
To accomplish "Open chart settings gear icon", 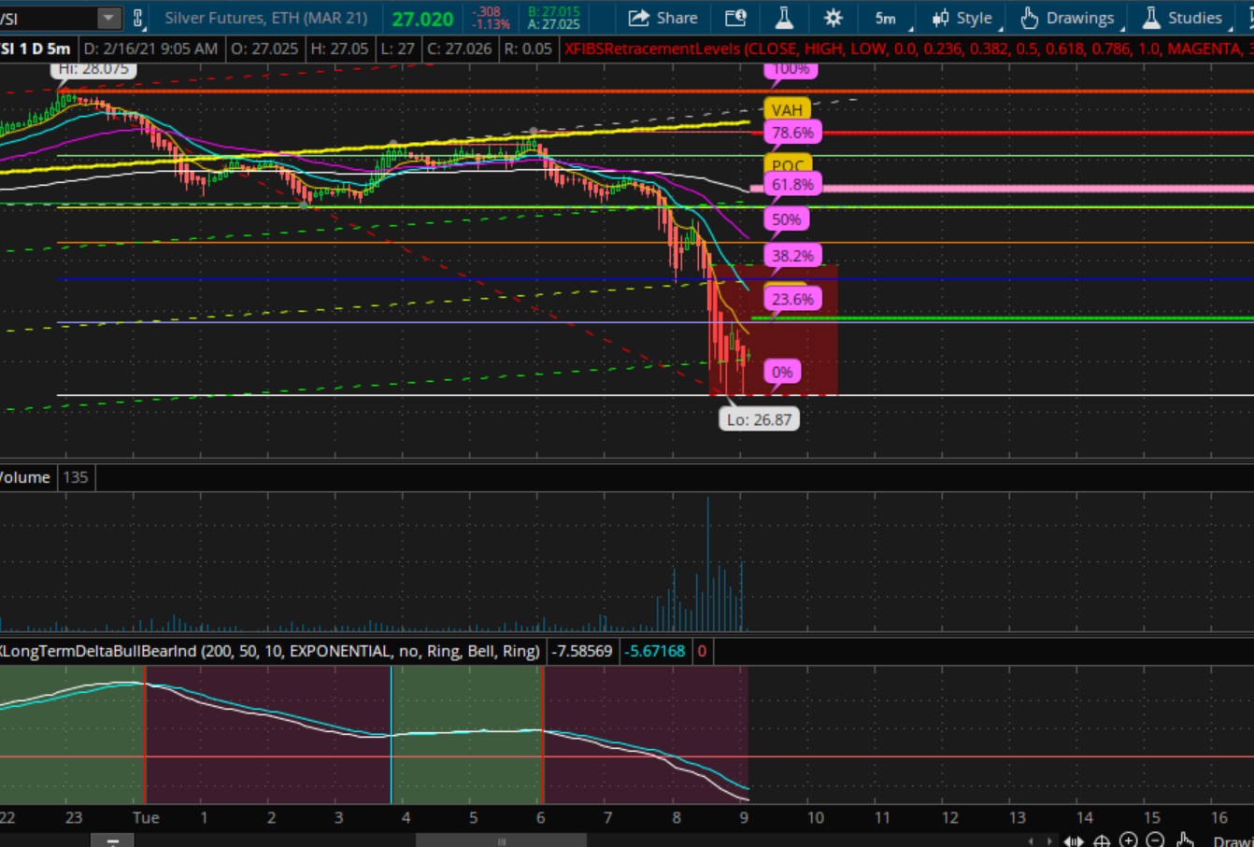I will 833,18.
